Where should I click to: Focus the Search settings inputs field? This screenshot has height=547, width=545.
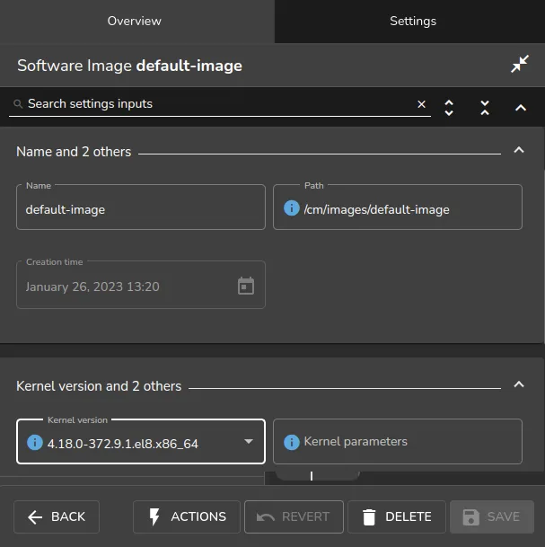point(220,104)
